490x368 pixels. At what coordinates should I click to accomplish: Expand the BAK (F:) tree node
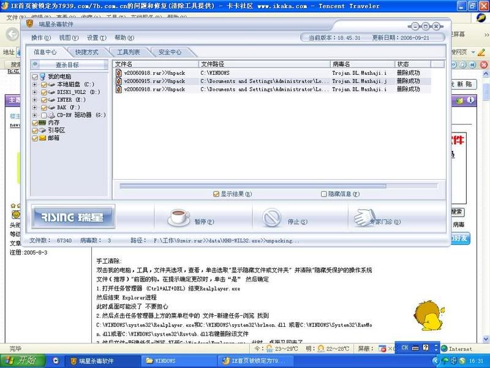(x=35, y=107)
